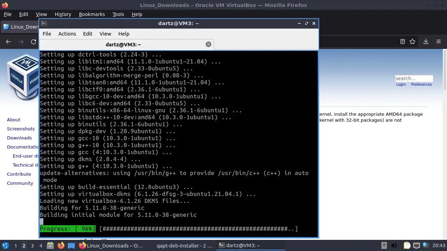Open the Preferences link
Viewport: 447px width, 251px height.
coord(422,84)
